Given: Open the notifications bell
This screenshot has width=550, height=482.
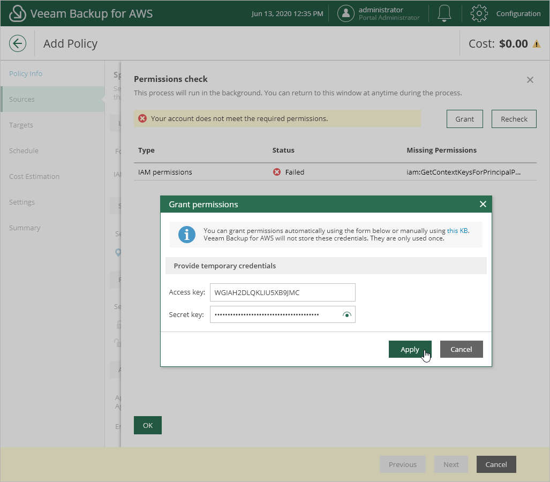Looking at the screenshot, I should point(444,13).
